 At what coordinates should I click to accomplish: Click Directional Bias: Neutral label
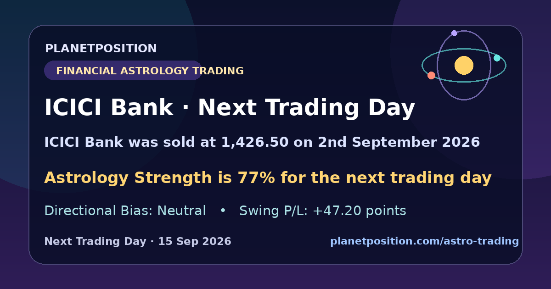pyautogui.click(x=125, y=211)
